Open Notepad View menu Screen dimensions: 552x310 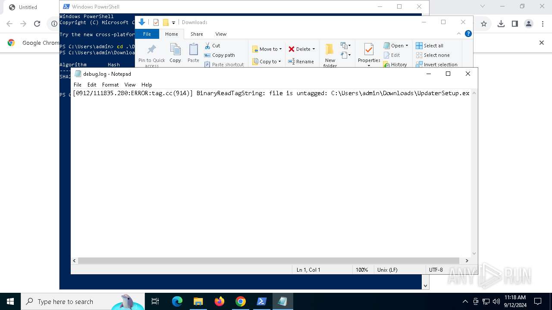130,85
